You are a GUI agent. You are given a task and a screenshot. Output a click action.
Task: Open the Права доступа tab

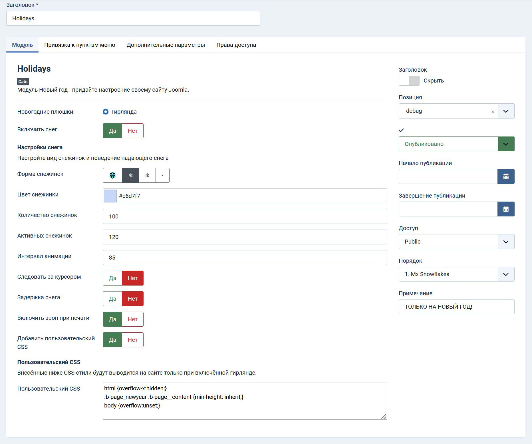[236, 45]
